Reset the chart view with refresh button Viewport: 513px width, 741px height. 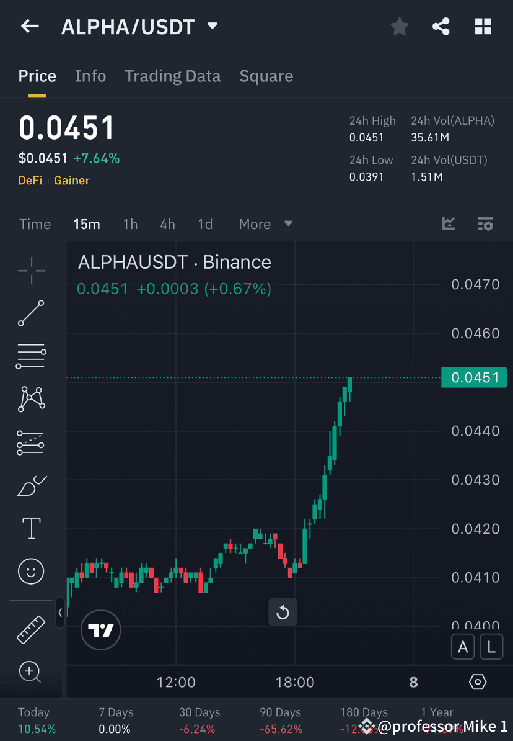pos(283,613)
